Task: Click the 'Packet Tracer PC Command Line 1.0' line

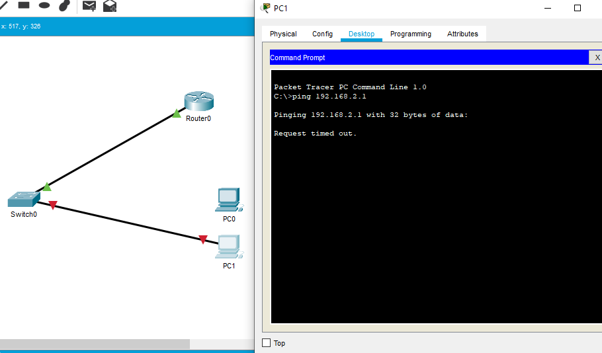Action: click(350, 87)
